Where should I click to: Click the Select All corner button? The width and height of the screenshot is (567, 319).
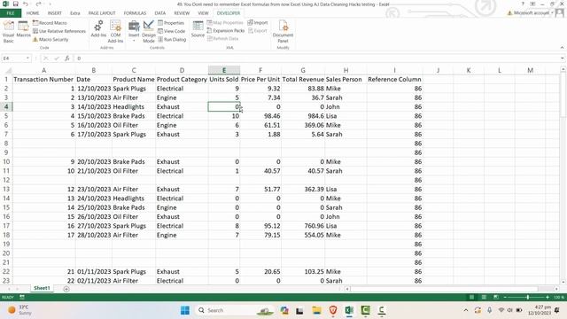tap(6, 70)
